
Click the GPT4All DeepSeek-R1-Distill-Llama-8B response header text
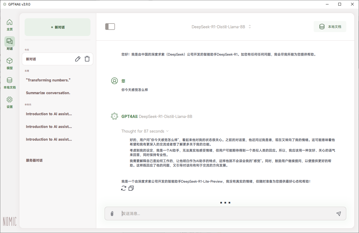157,116
